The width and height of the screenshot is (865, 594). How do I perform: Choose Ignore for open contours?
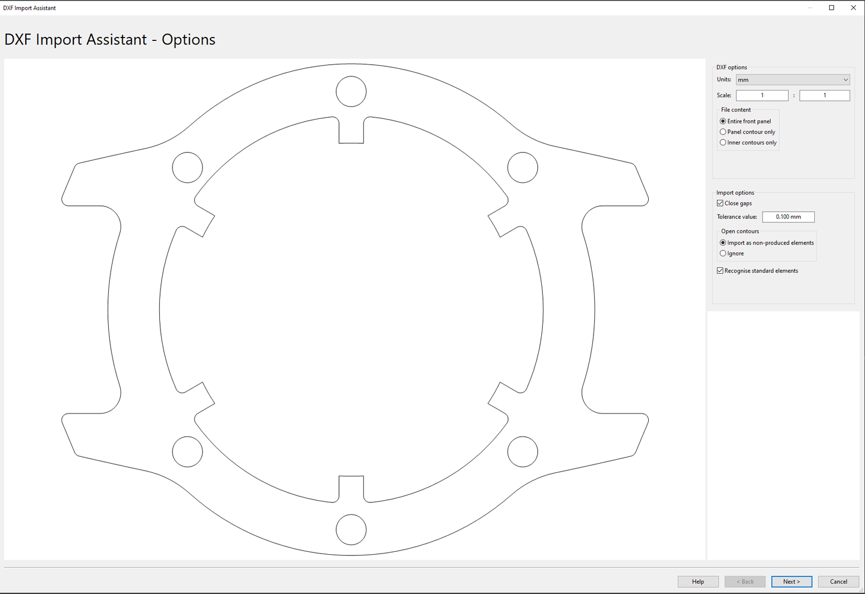723,254
